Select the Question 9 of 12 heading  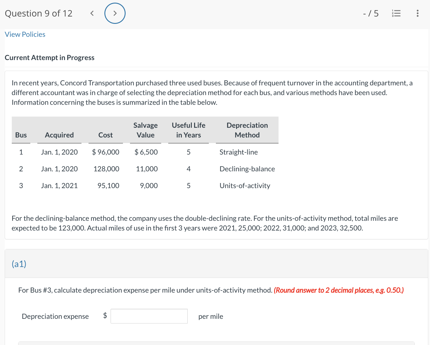coord(39,13)
